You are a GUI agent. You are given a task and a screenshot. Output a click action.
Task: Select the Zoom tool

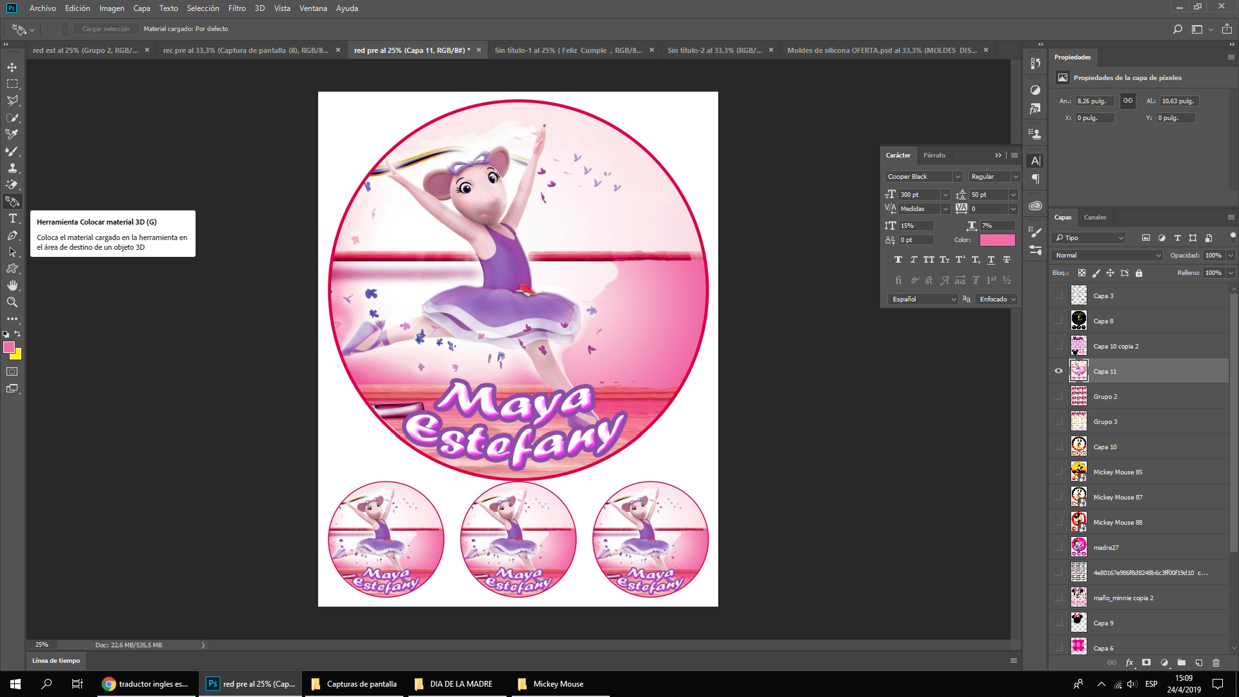(12, 302)
